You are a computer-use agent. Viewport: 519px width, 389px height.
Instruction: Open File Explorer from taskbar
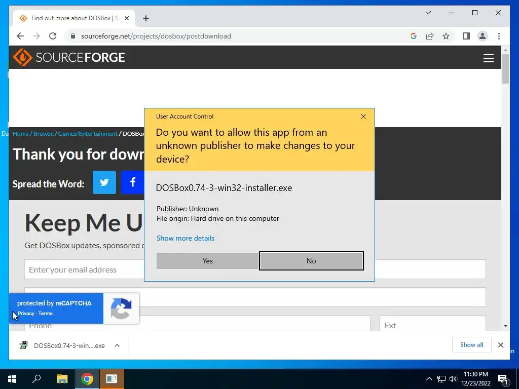[62, 379]
